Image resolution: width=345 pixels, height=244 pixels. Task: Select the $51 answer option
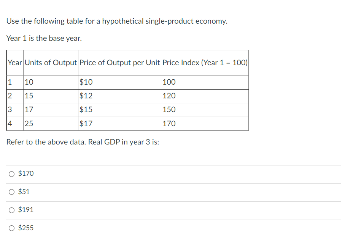click(x=11, y=192)
